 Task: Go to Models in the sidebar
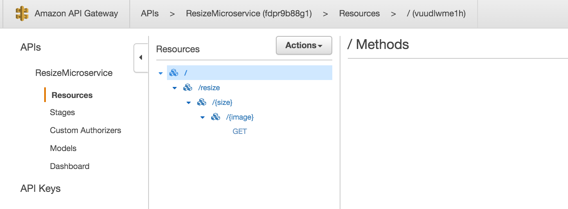tap(63, 149)
